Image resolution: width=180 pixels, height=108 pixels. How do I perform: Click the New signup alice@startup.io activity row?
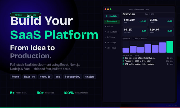[x=148, y=58]
